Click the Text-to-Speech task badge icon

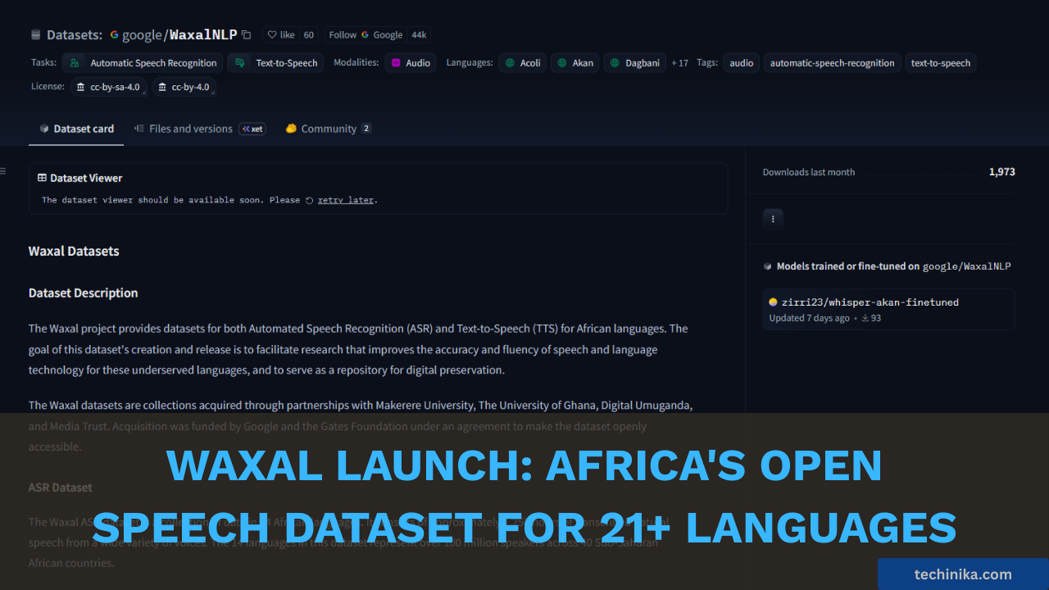point(239,62)
